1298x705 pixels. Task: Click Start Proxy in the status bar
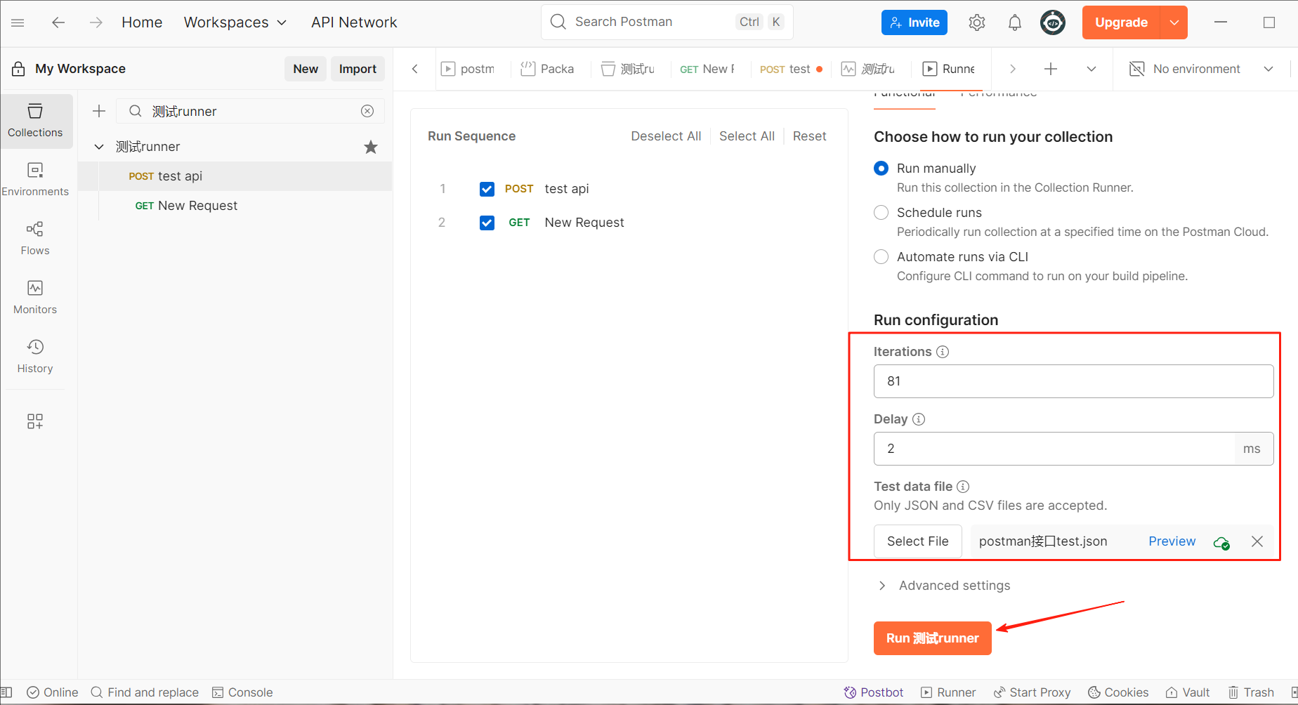tap(1032, 692)
